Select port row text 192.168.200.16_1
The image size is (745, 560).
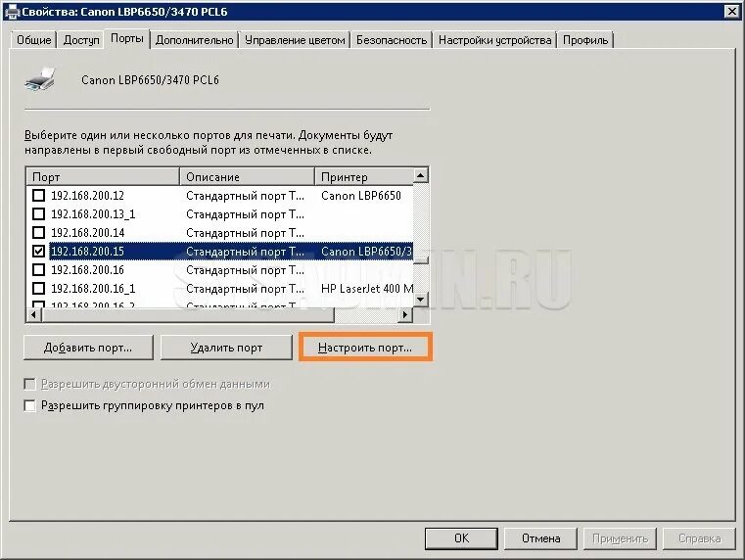(x=93, y=288)
